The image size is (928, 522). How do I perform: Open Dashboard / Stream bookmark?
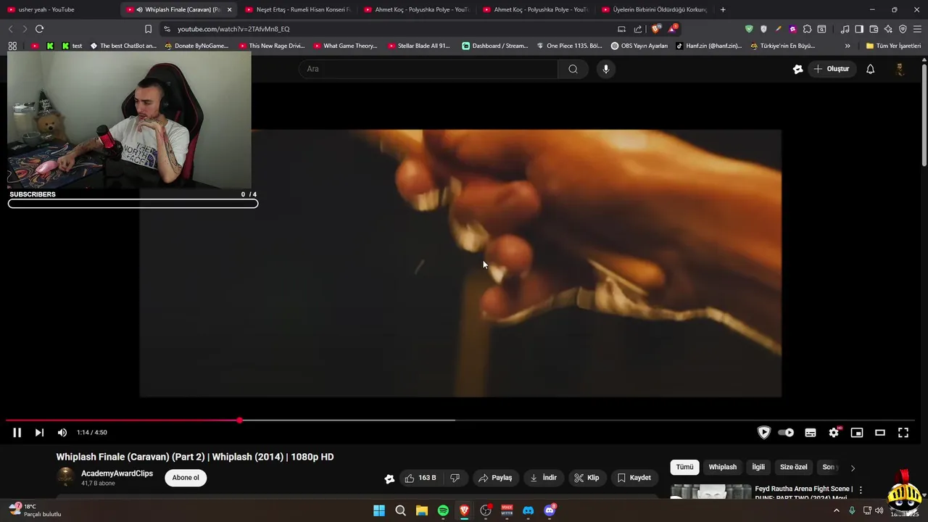(495, 46)
